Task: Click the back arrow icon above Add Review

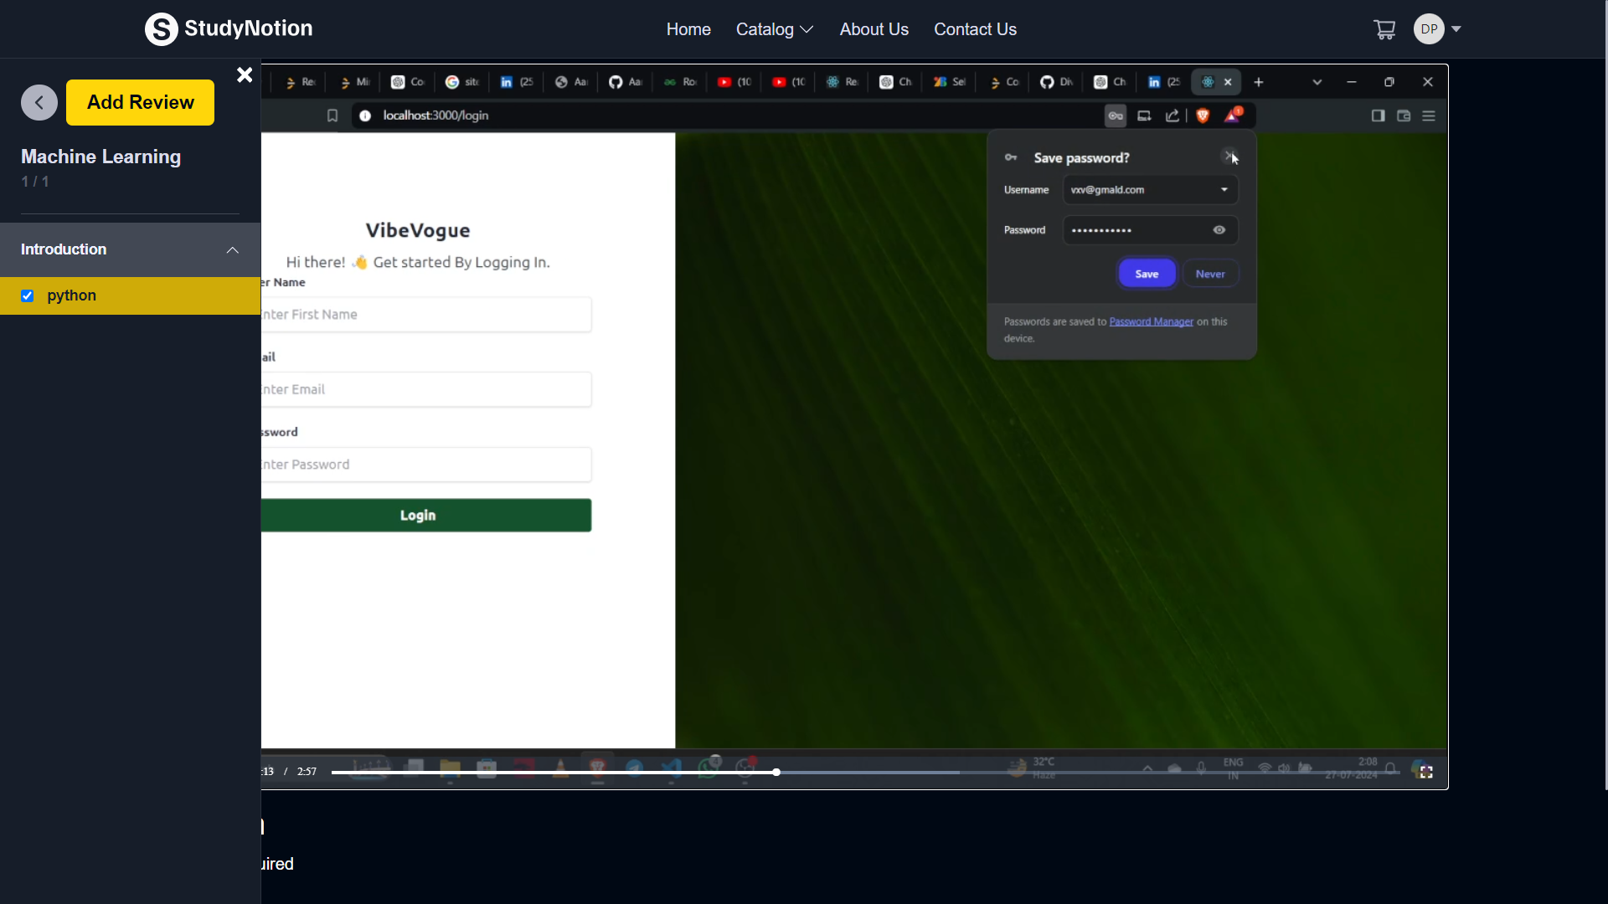Action: 39,102
